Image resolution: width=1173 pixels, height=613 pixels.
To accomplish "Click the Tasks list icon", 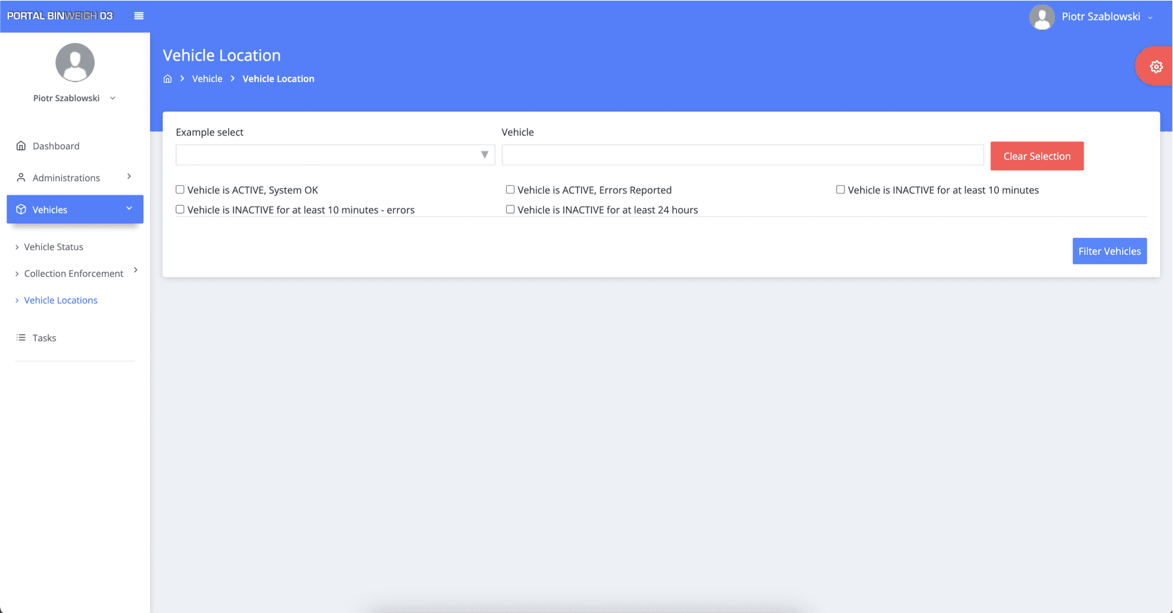I will [21, 337].
